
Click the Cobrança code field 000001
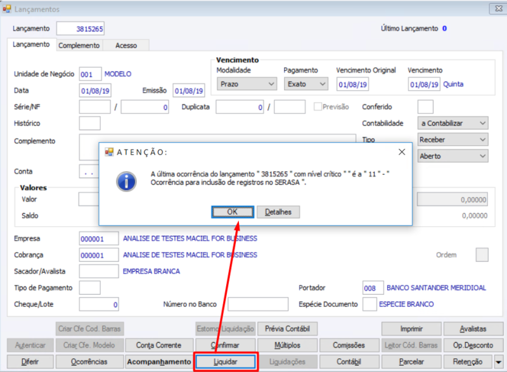(x=99, y=255)
